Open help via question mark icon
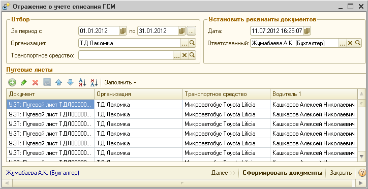Screen dimensions: 368x189 click(362, 173)
